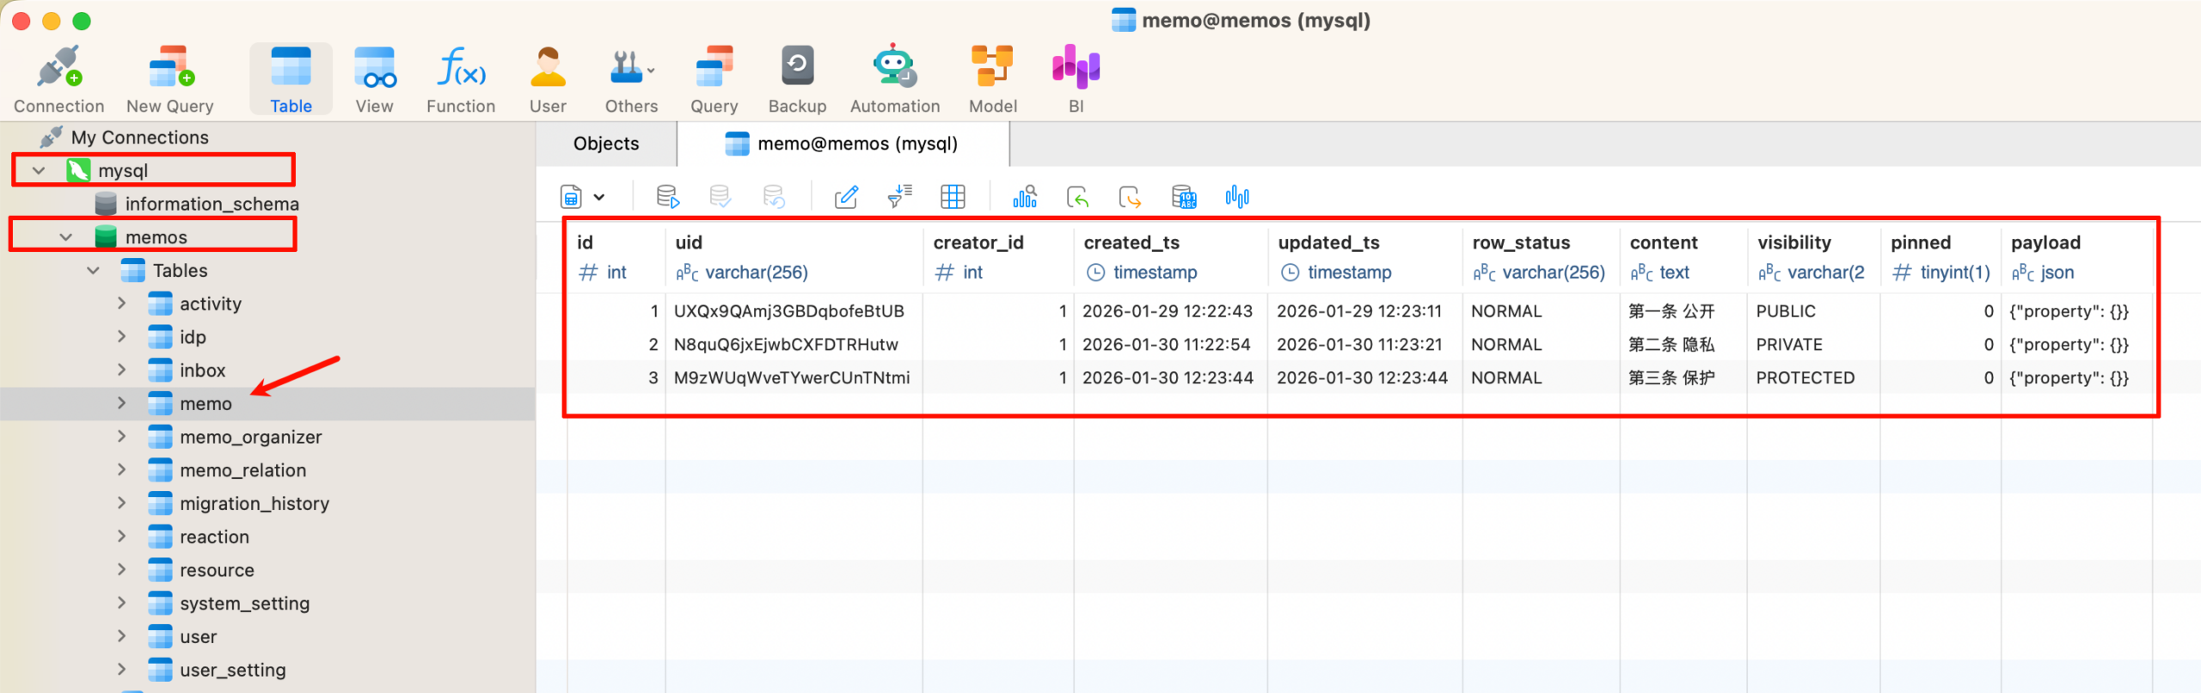Click the Model icon in toolbar
The image size is (2201, 693).
pyautogui.click(x=992, y=79)
